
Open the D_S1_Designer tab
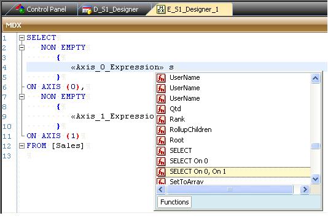tap(111, 9)
